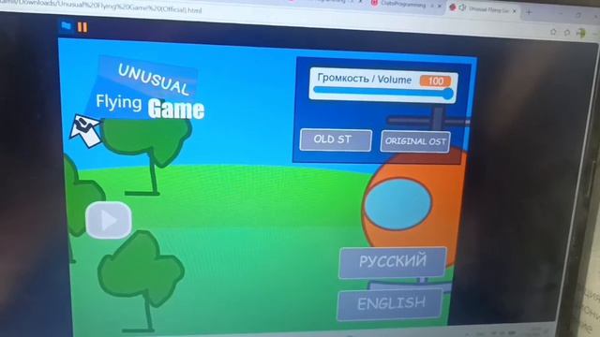
Task: Select the ORIGINAL OST soundtrack button
Action: click(415, 141)
